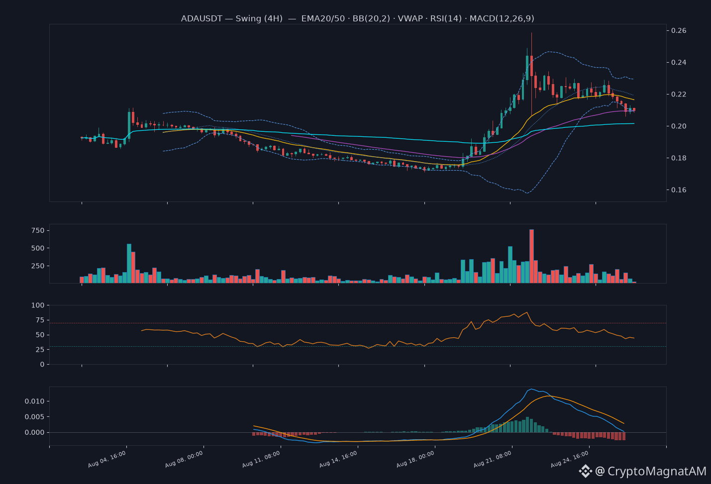Viewport: 711px width, 484px height.
Task: Click the 0.20 price axis label
Action: pyautogui.click(x=679, y=126)
